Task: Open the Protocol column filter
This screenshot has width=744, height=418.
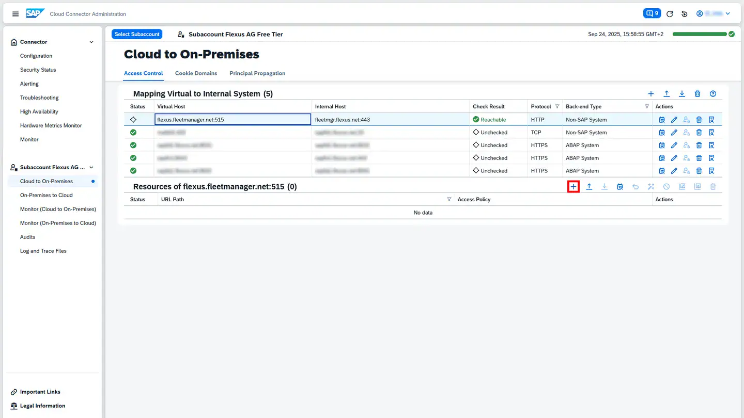Action: coord(557,107)
